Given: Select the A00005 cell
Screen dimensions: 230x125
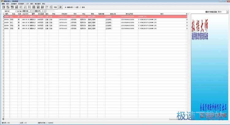Looking at the screenshot, I should tap(7, 22).
